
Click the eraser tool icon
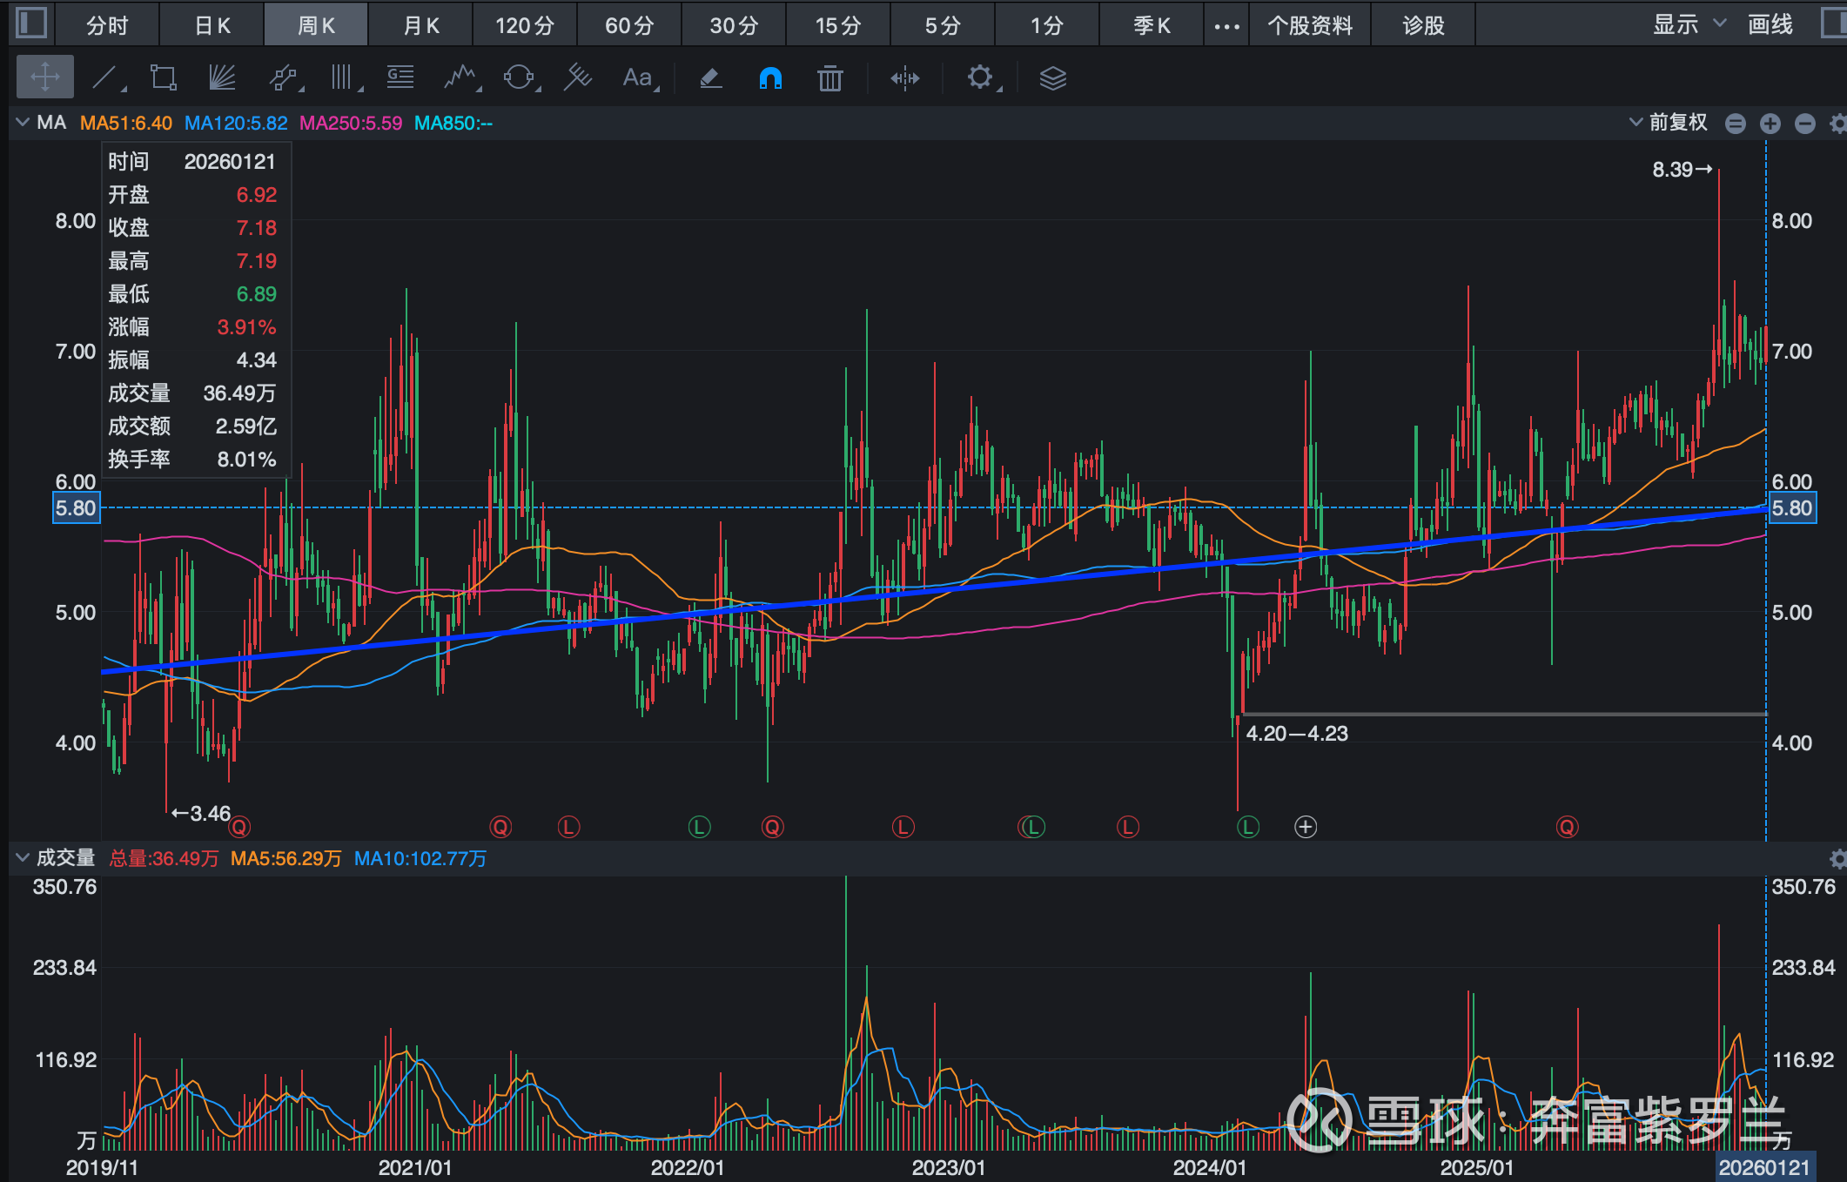tap(710, 78)
